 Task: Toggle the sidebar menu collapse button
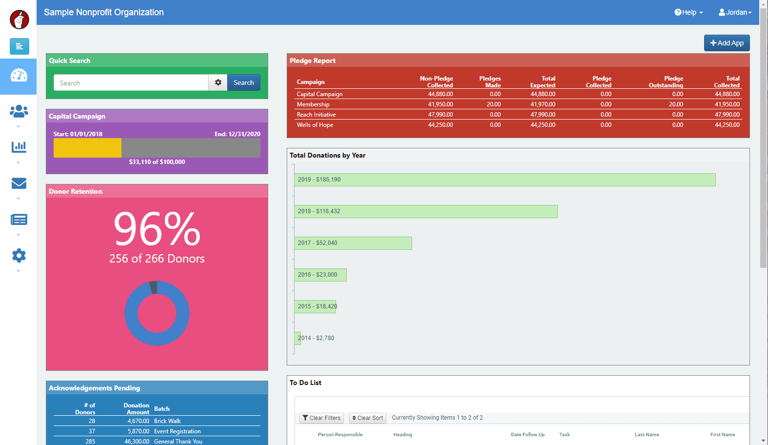(x=19, y=46)
